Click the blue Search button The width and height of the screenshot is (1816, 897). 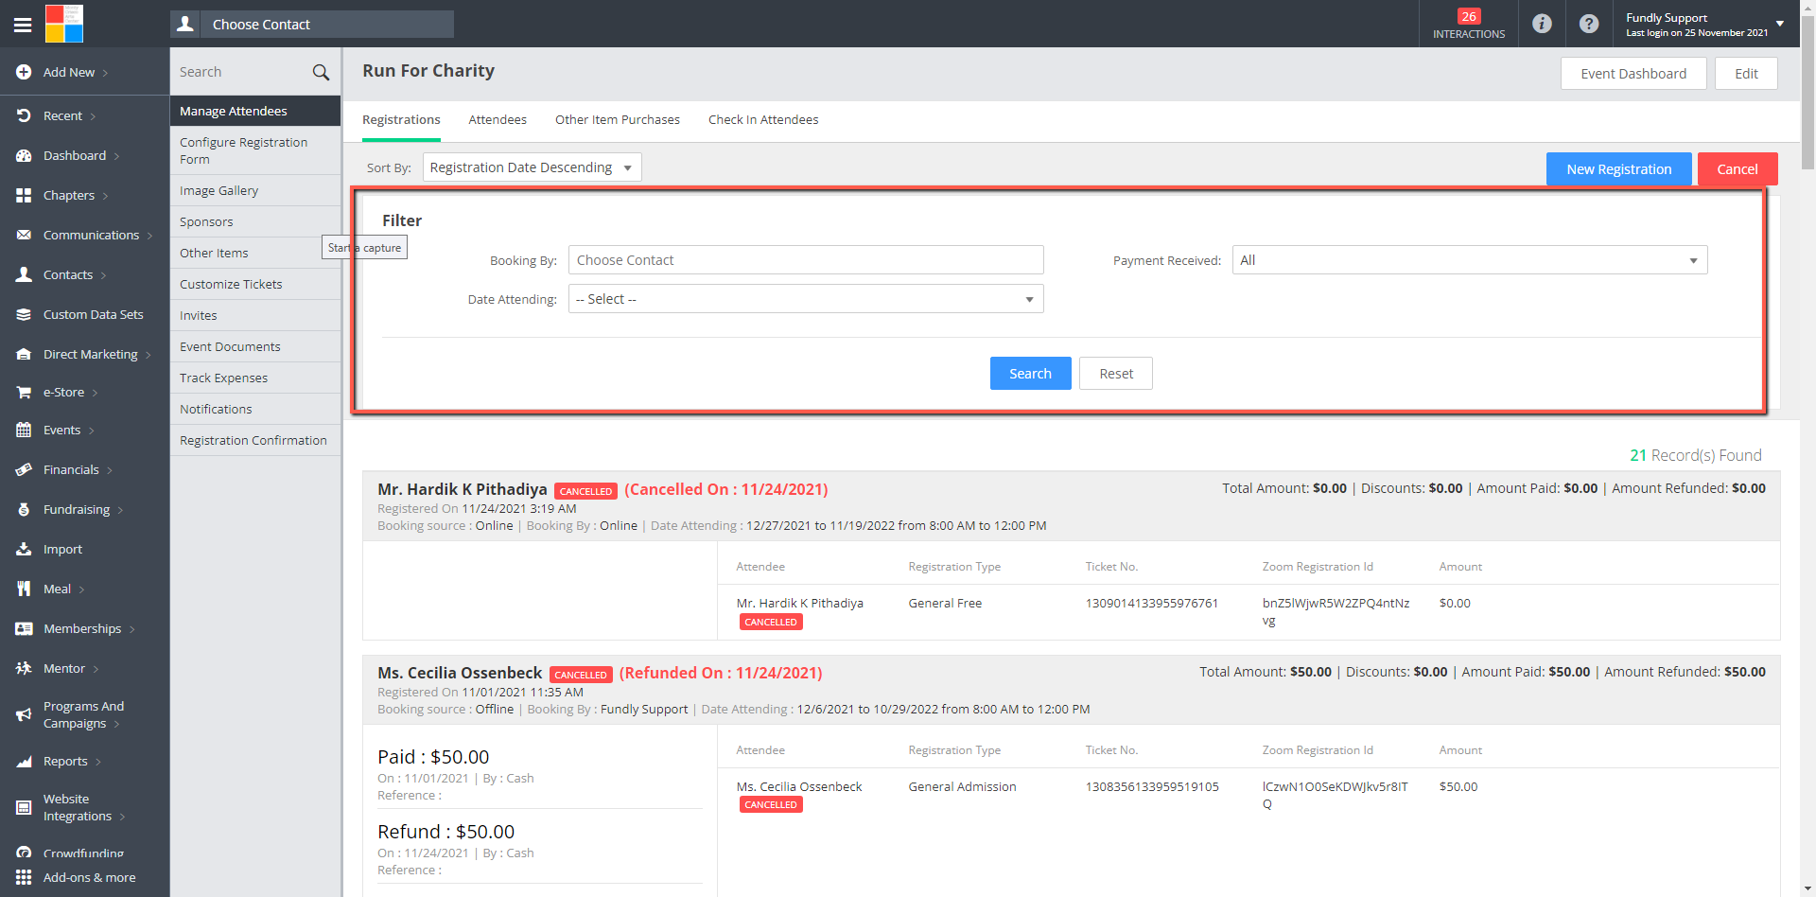point(1030,373)
